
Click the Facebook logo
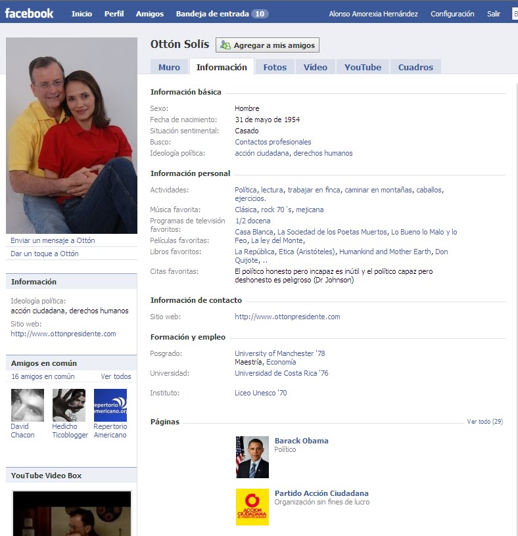(29, 13)
